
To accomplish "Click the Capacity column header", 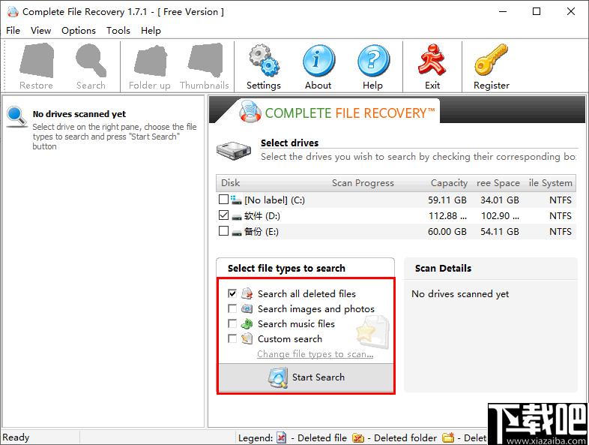I will tap(449, 183).
